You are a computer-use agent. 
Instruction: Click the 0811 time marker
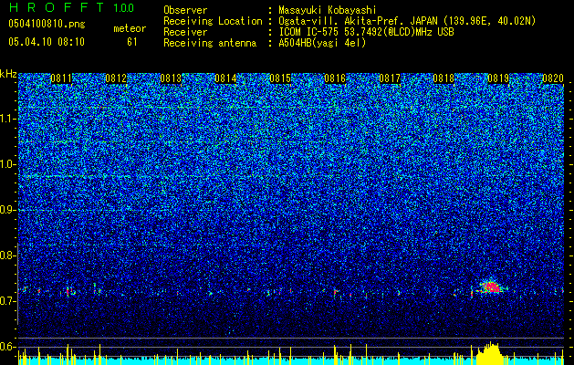[x=61, y=78]
